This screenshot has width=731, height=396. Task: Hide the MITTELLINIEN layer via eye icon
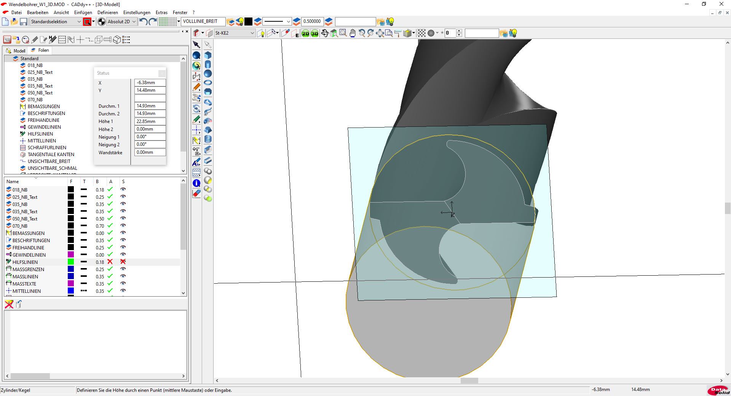(x=123, y=291)
